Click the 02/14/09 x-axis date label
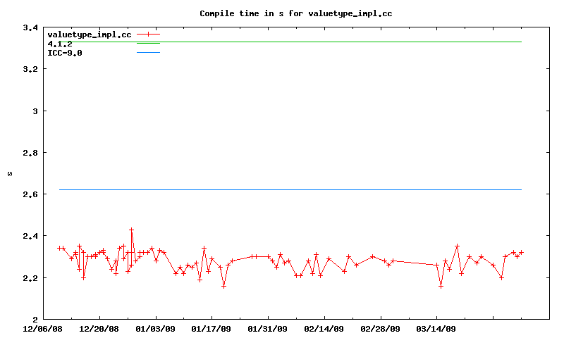This screenshot has height=338, width=564. [x=324, y=328]
